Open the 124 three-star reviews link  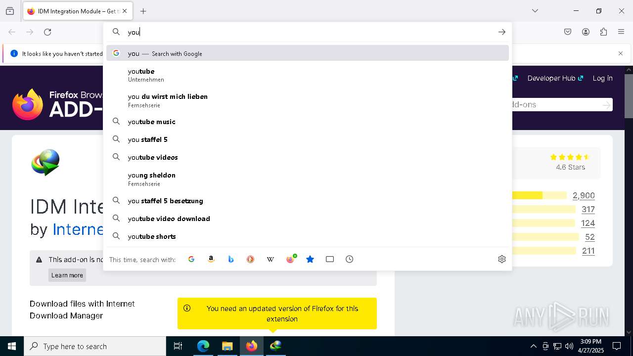coord(588,223)
